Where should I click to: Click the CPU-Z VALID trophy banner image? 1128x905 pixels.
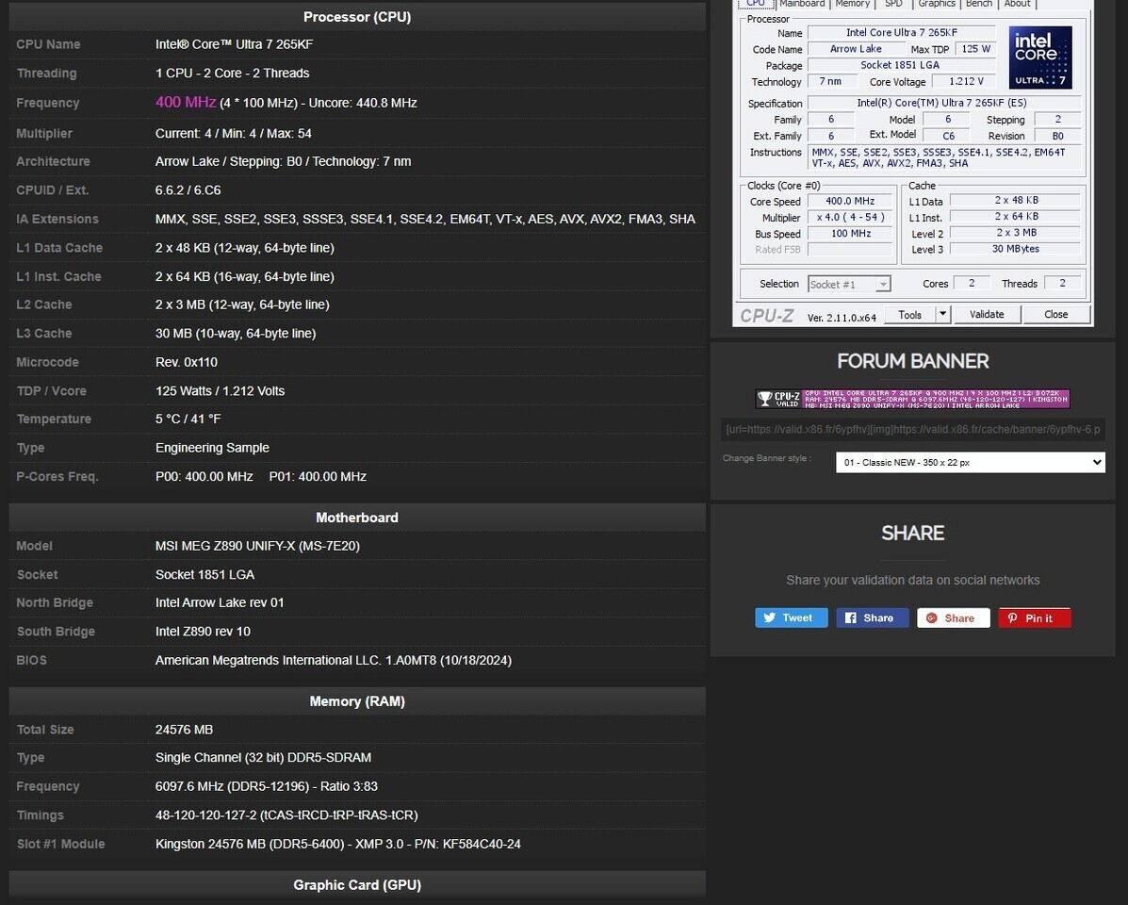point(912,397)
